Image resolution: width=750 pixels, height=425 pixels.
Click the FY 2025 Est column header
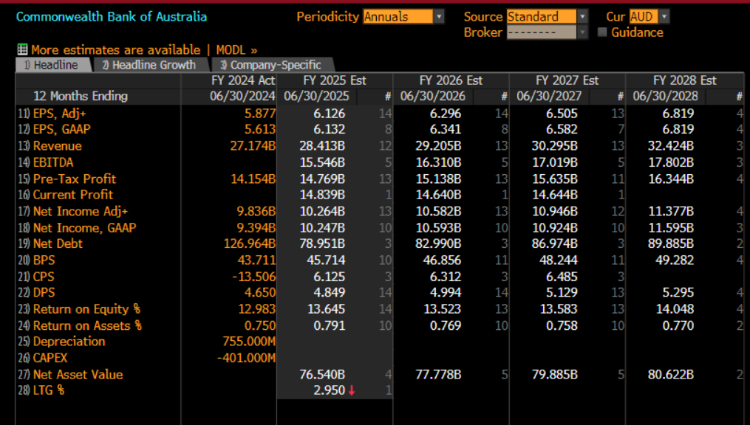click(x=335, y=80)
